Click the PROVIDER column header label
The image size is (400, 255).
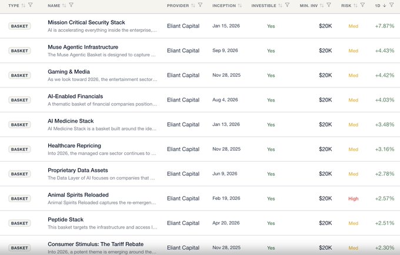coord(178,5)
